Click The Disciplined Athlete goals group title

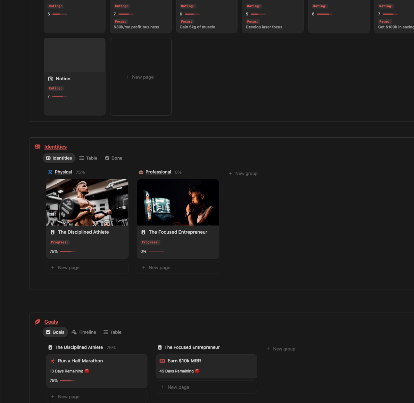[79, 347]
